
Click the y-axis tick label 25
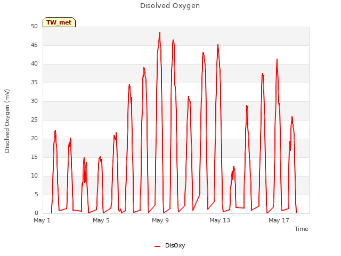[34, 119]
